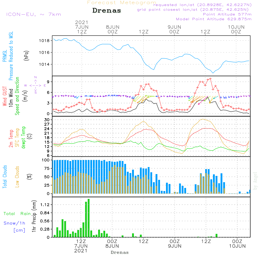This screenshot has width=261, height=261.
Task: Click the '1hr Precip (mm)' axis title
Action: (34, 216)
